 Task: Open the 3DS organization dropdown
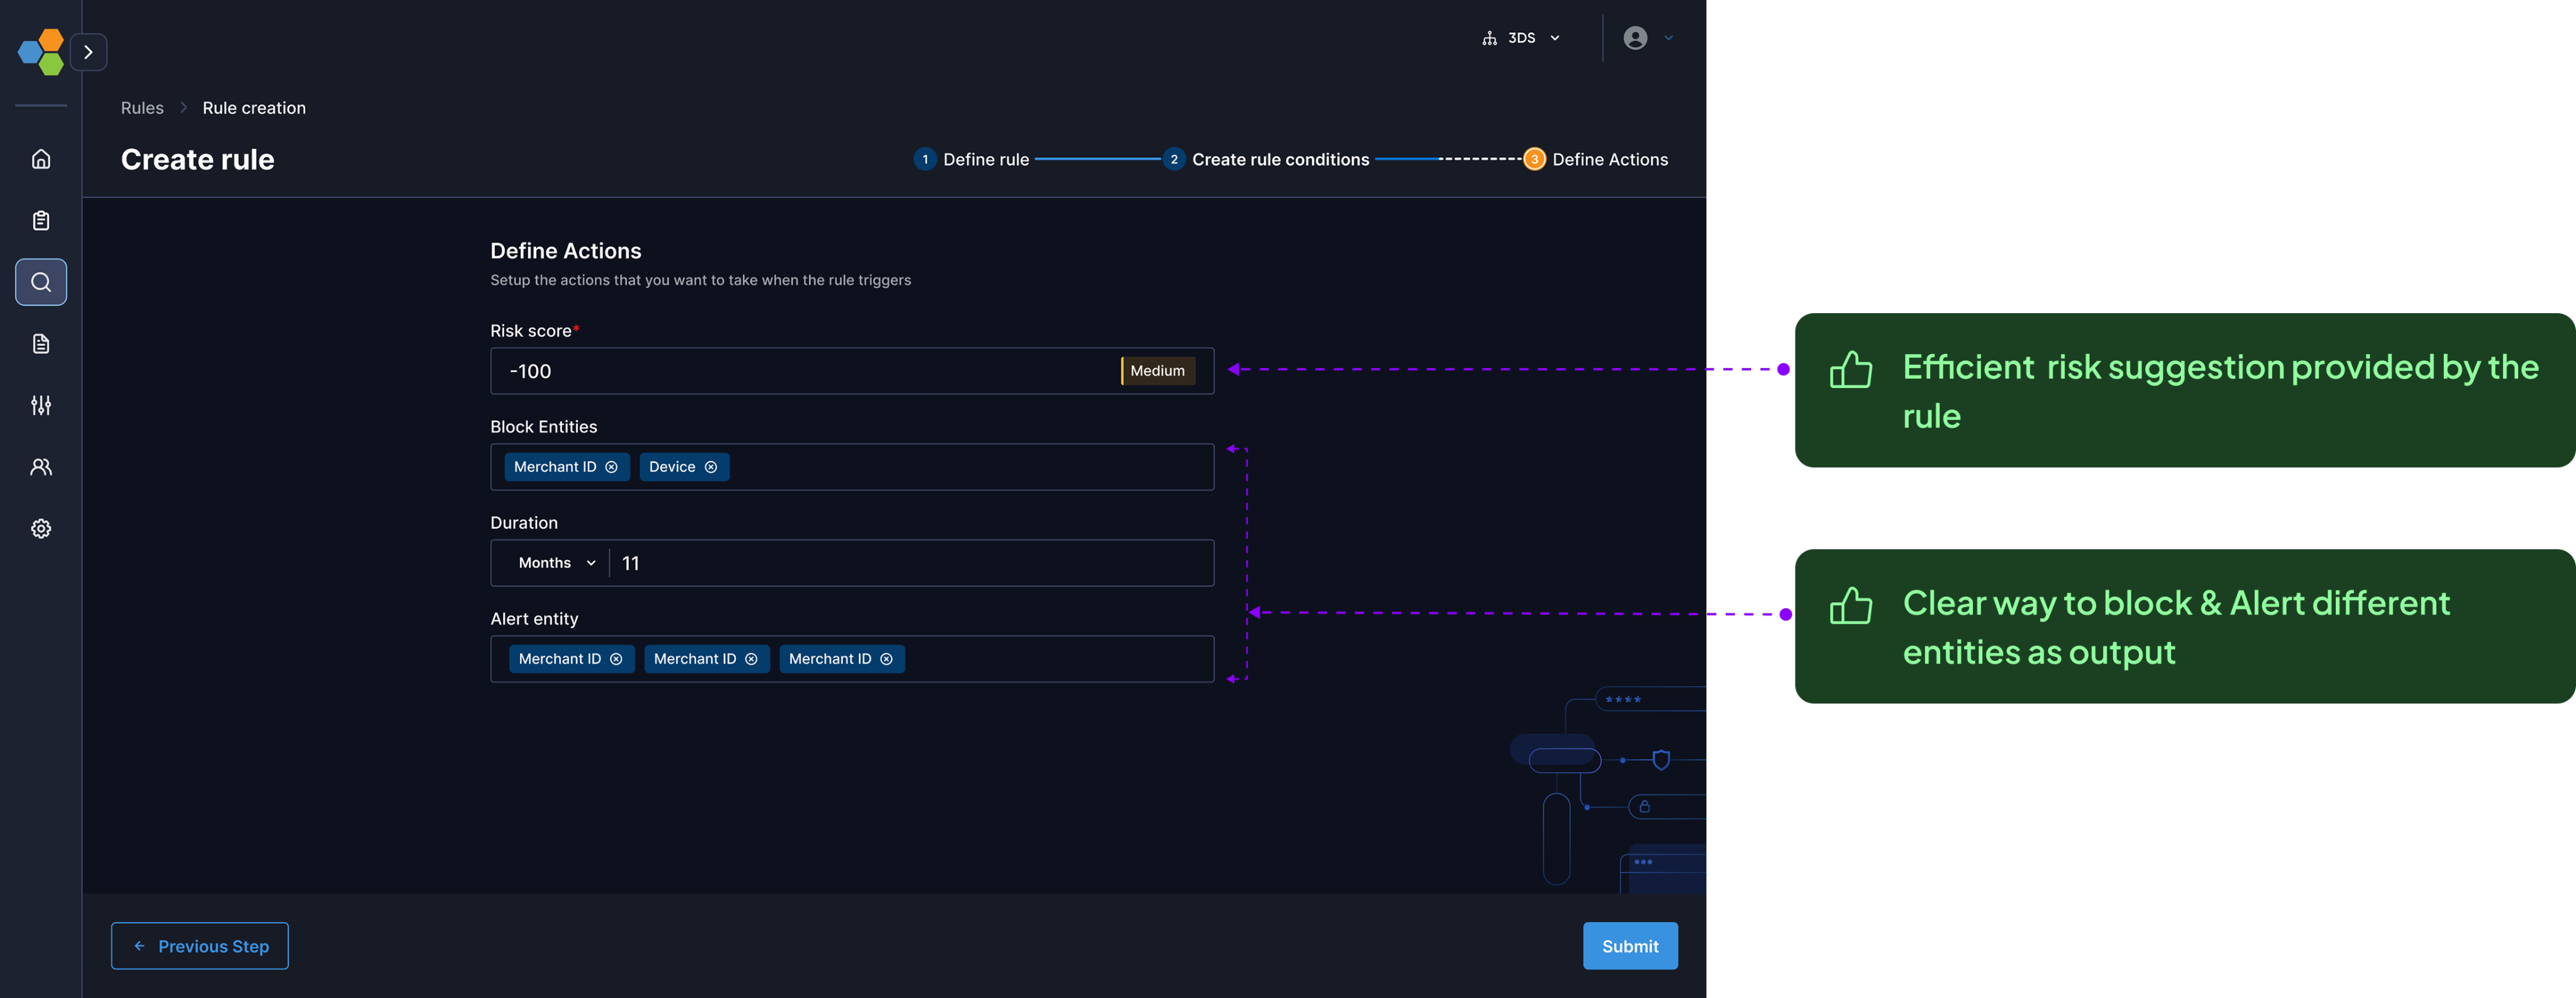(x=1521, y=38)
